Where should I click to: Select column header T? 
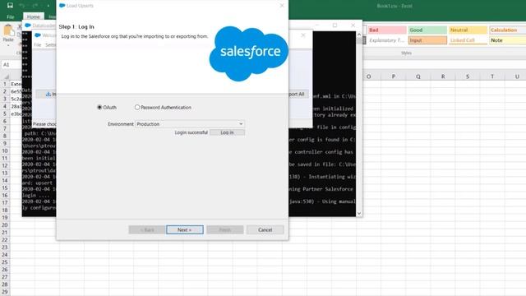pos(492,76)
